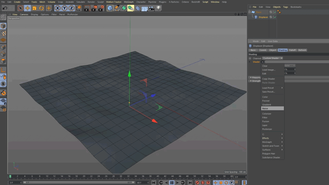Pause the animation playback

pyautogui.click(x=172, y=183)
